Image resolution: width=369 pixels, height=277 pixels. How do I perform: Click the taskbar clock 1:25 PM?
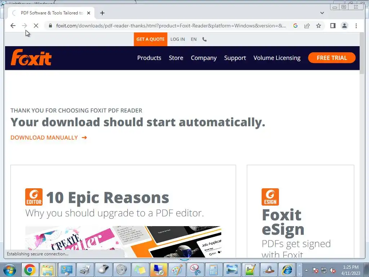351,270
